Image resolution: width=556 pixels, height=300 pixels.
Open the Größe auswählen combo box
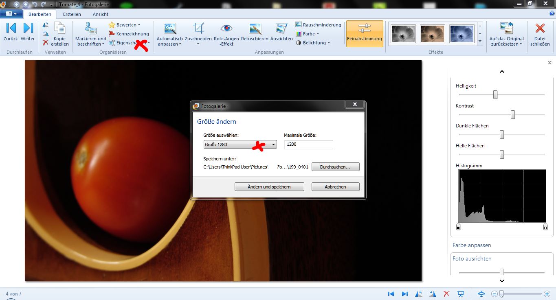click(x=240, y=145)
